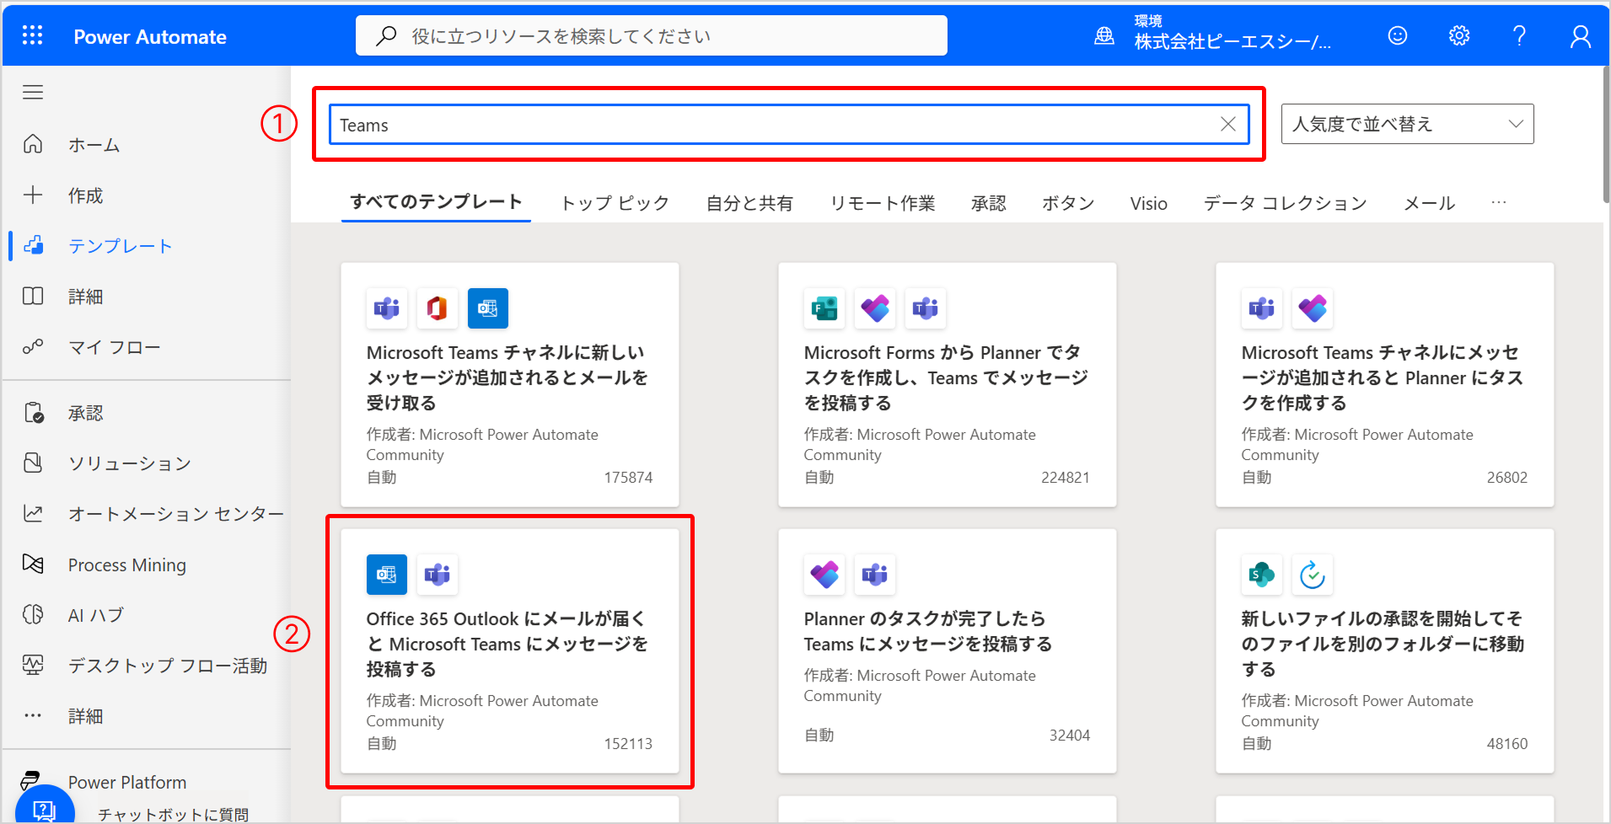Switch to the トップ ピック tab
This screenshot has height=824, width=1611.
click(615, 203)
